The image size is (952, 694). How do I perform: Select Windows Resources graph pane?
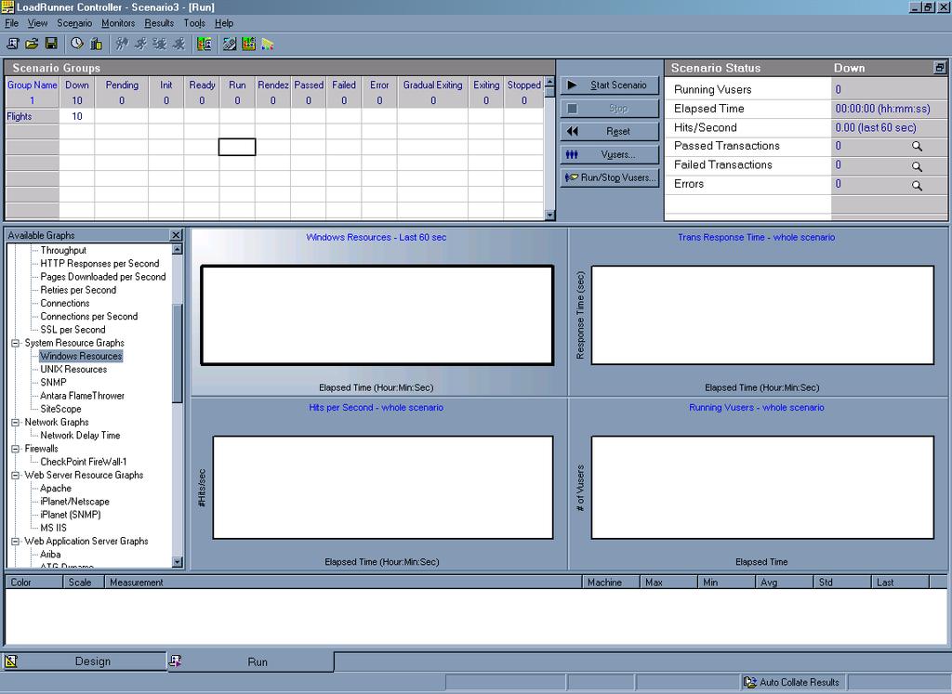click(x=379, y=312)
